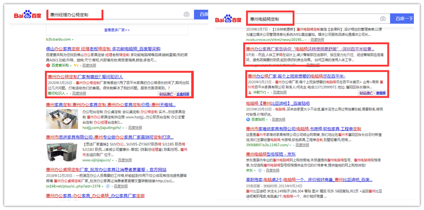Click 百度快照 next to ncwb.com.cn URL

317,40
